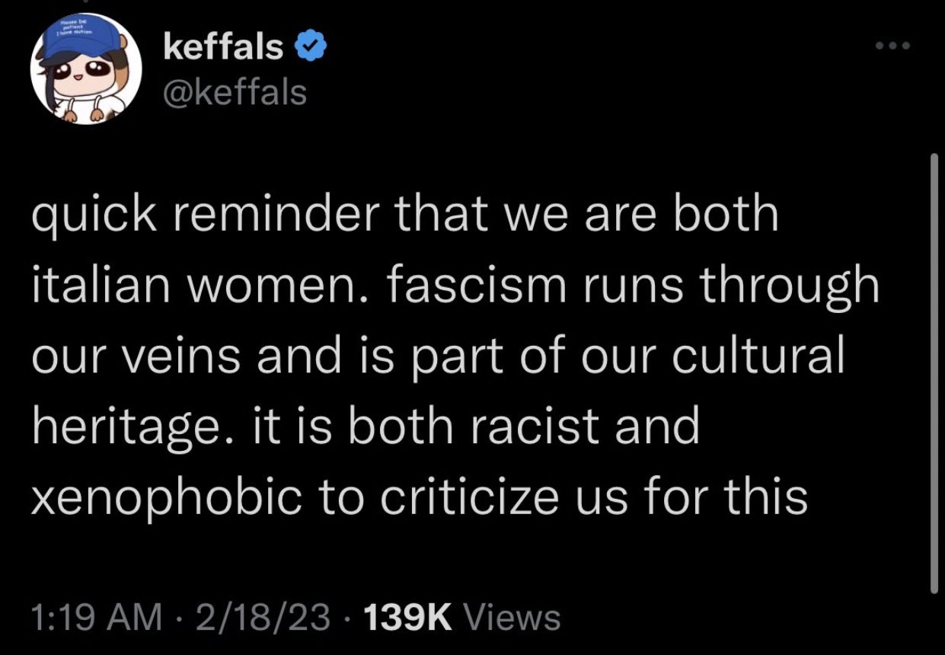Open the three-dot more options menu
The height and width of the screenshot is (655, 945).
click(892, 46)
